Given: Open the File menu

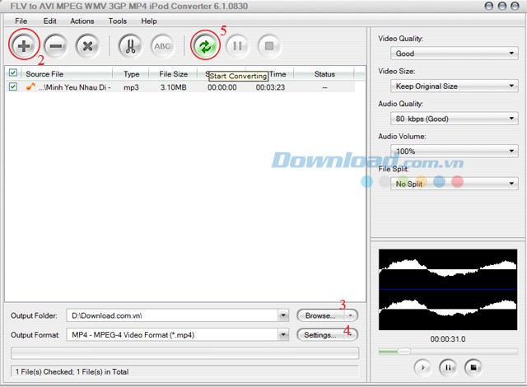Looking at the screenshot, I should click(21, 21).
